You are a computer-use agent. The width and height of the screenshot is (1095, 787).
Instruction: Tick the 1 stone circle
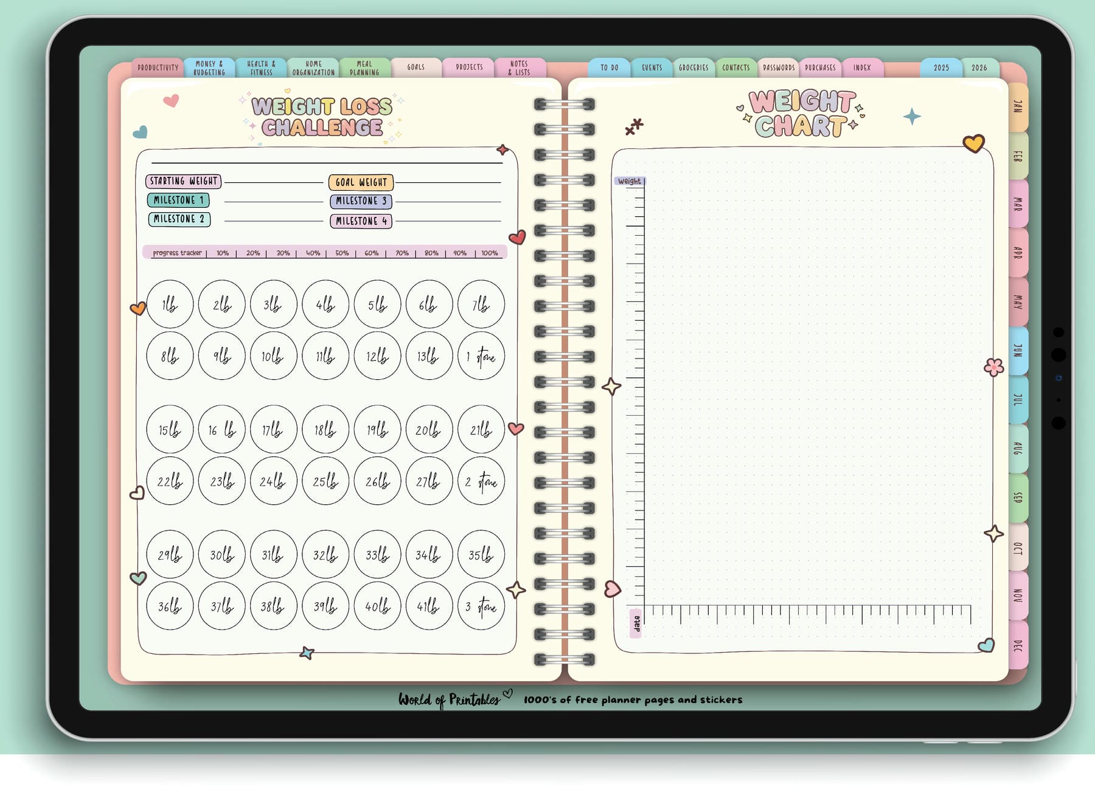(x=481, y=356)
